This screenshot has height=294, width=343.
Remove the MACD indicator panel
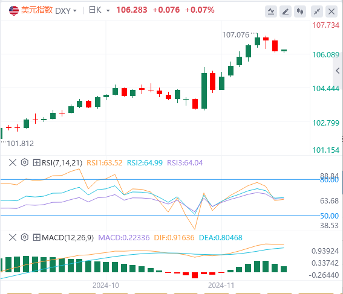(13, 237)
